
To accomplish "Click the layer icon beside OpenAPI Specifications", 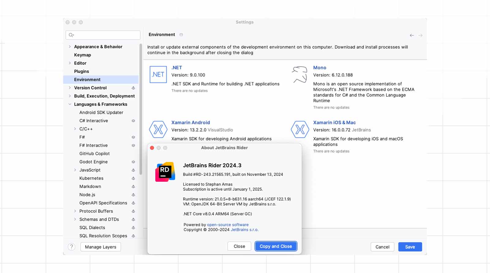I will [x=133, y=203].
